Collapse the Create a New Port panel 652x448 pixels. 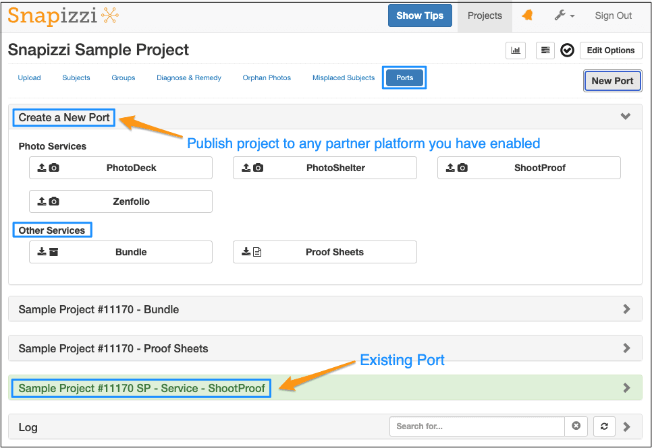click(x=626, y=117)
